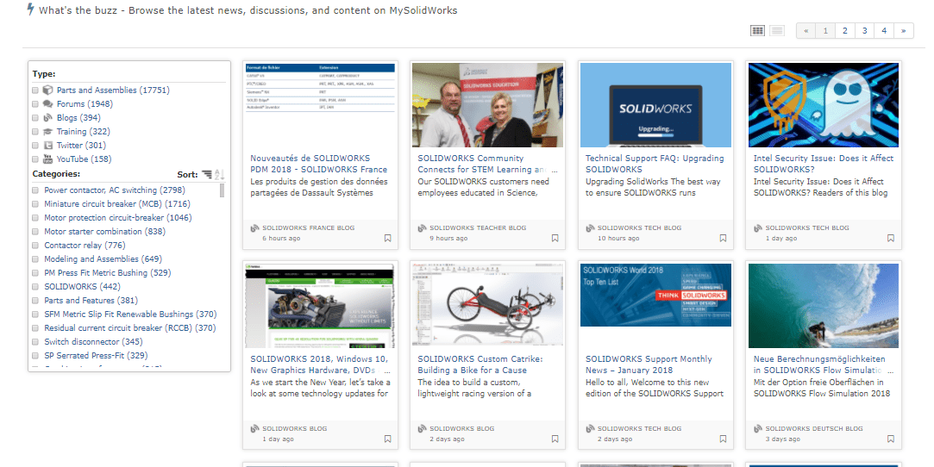Click RSS icon beside SOLIDWORKS DEUTSCH BLOG

coord(758,428)
